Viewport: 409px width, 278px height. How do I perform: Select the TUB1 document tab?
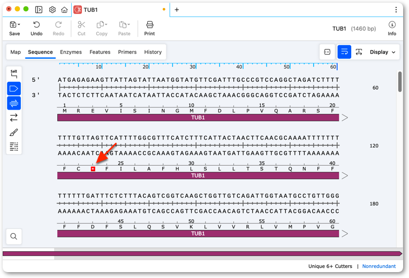click(x=120, y=10)
